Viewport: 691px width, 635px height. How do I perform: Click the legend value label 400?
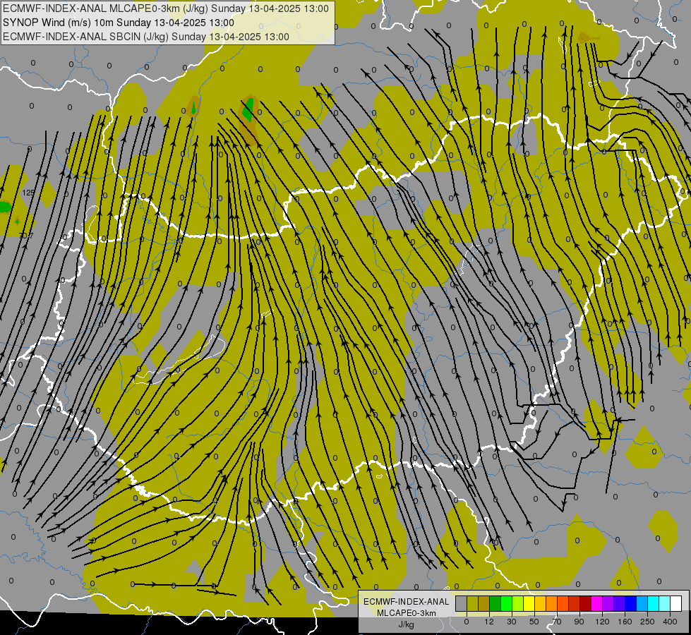click(x=670, y=622)
